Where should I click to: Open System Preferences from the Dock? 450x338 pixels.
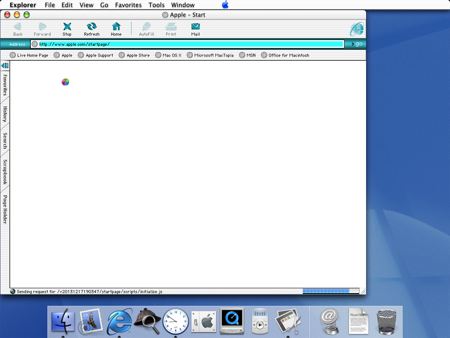coord(203,322)
